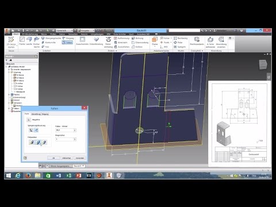Screen dimensions: 276x207
Task: Click OK in the Falten dialog
Action: tap(53, 158)
